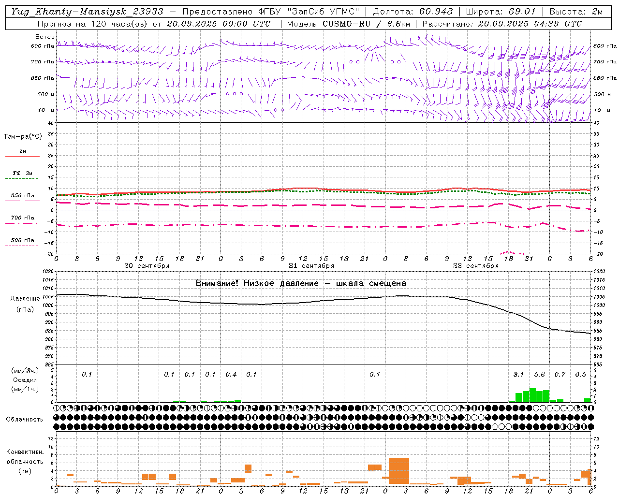Click the elevation label Высота: 2м

pos(575,12)
